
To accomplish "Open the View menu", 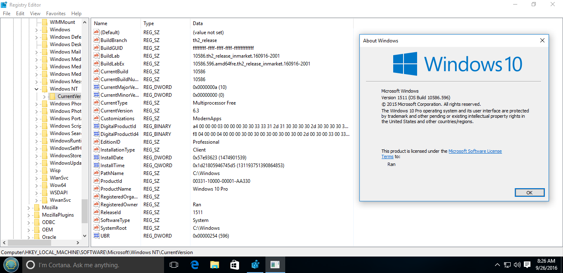I will click(x=35, y=14).
